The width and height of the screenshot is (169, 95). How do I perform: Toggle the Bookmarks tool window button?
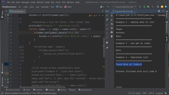[x=2, y=69]
